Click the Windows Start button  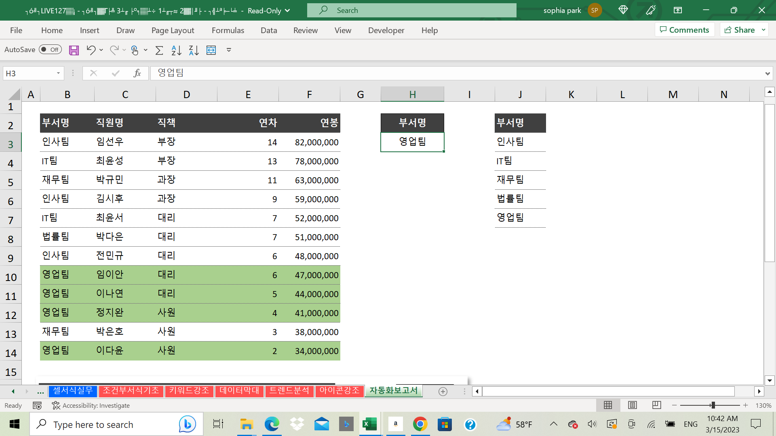[x=15, y=424]
